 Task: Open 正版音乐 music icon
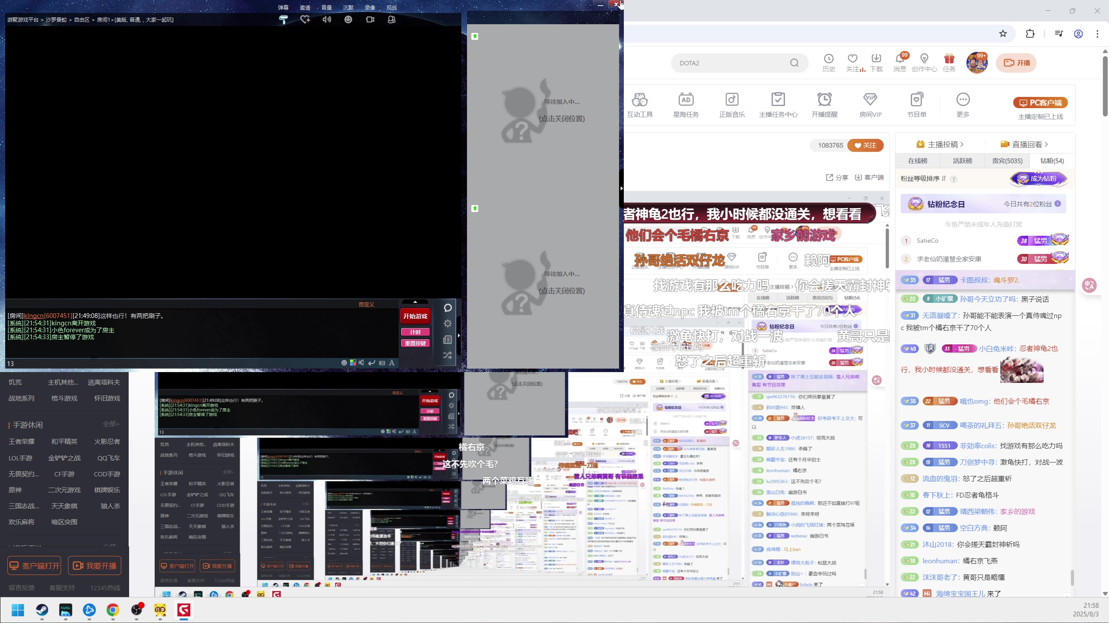732,105
